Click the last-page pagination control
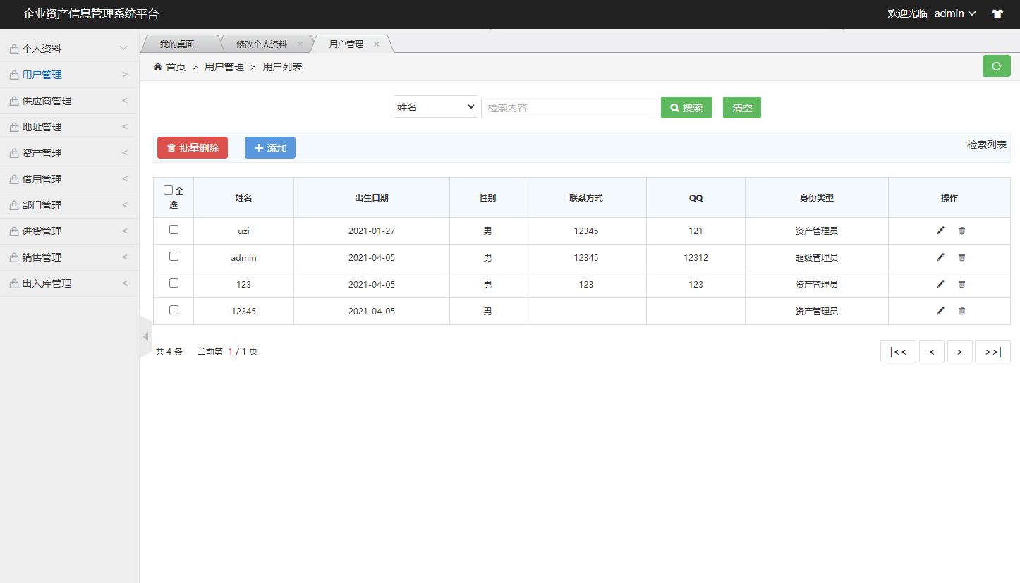This screenshot has height=583, width=1020. (992, 351)
